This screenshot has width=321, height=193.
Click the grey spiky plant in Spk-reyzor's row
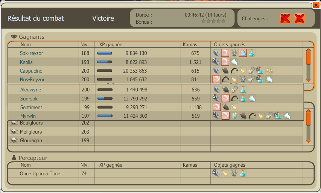pos(234,53)
